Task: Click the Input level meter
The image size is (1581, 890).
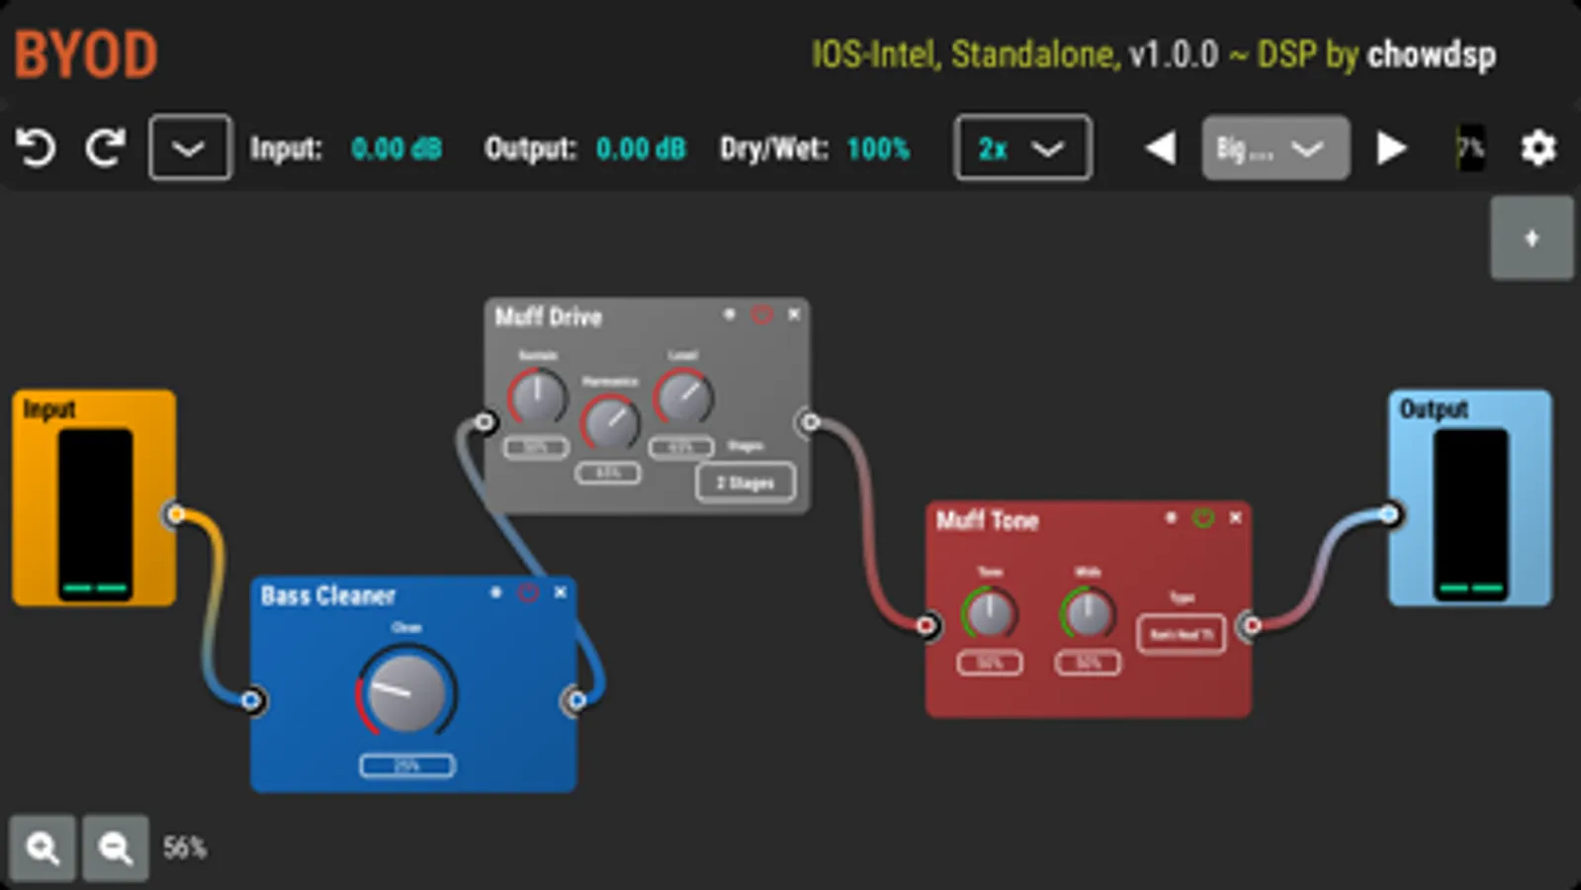Action: (95, 514)
